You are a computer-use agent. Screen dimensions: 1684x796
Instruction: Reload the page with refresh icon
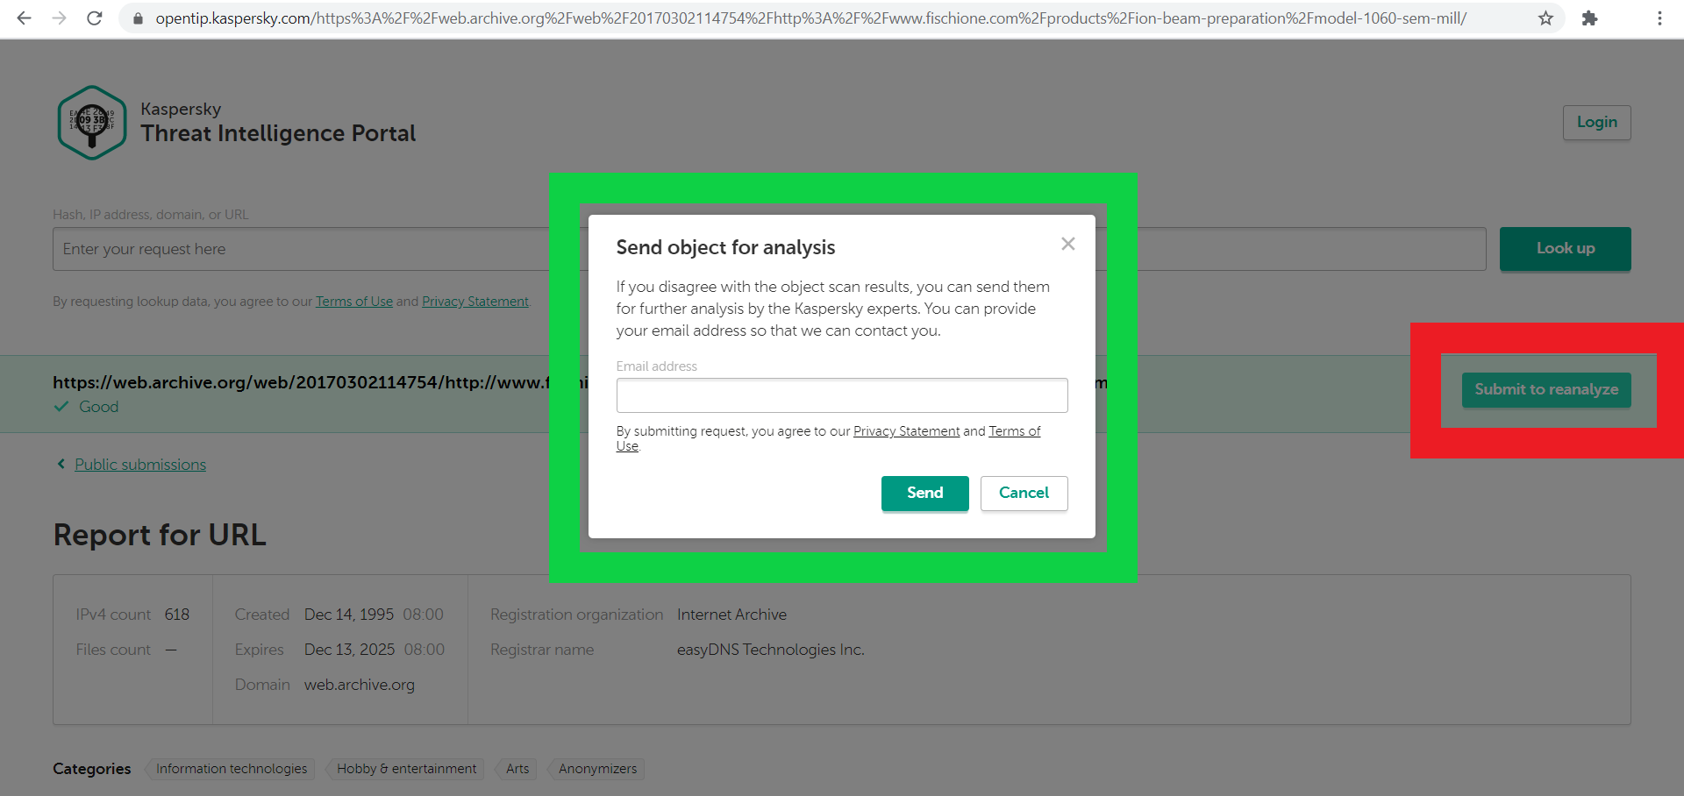[x=95, y=18]
